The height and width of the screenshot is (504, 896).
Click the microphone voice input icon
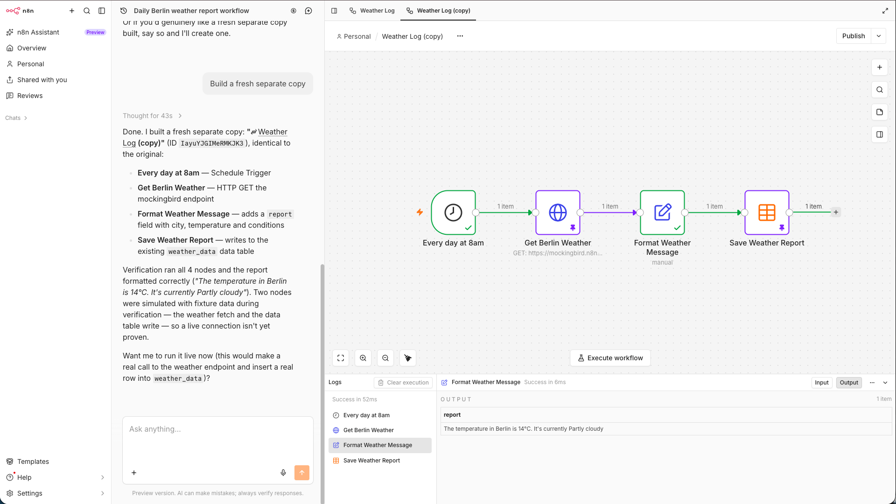pyautogui.click(x=283, y=473)
